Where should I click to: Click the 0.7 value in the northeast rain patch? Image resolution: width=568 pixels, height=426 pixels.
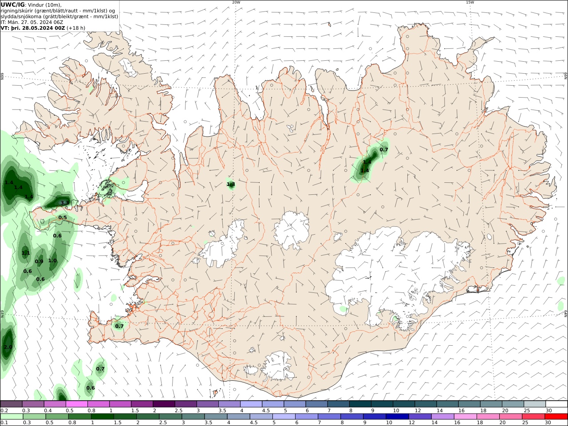(384, 150)
